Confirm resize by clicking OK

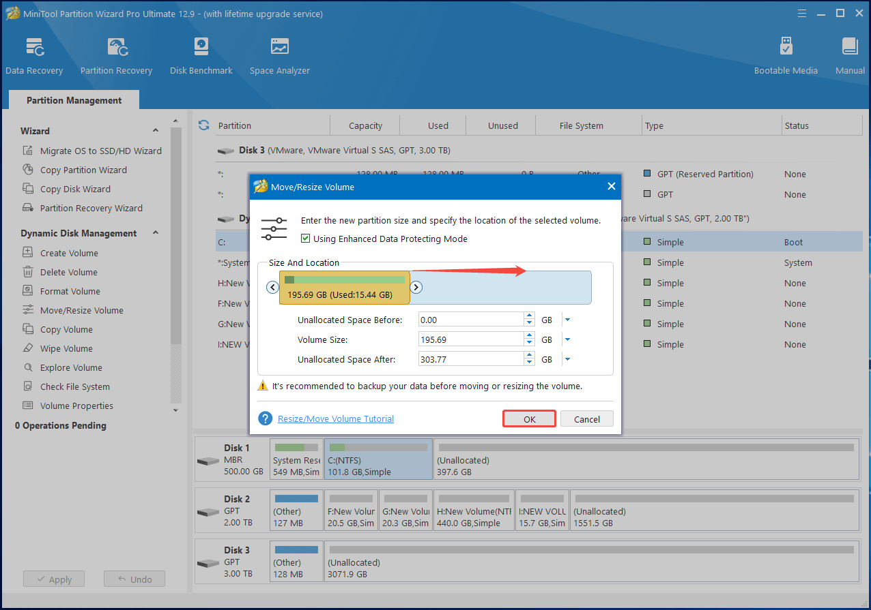(x=529, y=418)
